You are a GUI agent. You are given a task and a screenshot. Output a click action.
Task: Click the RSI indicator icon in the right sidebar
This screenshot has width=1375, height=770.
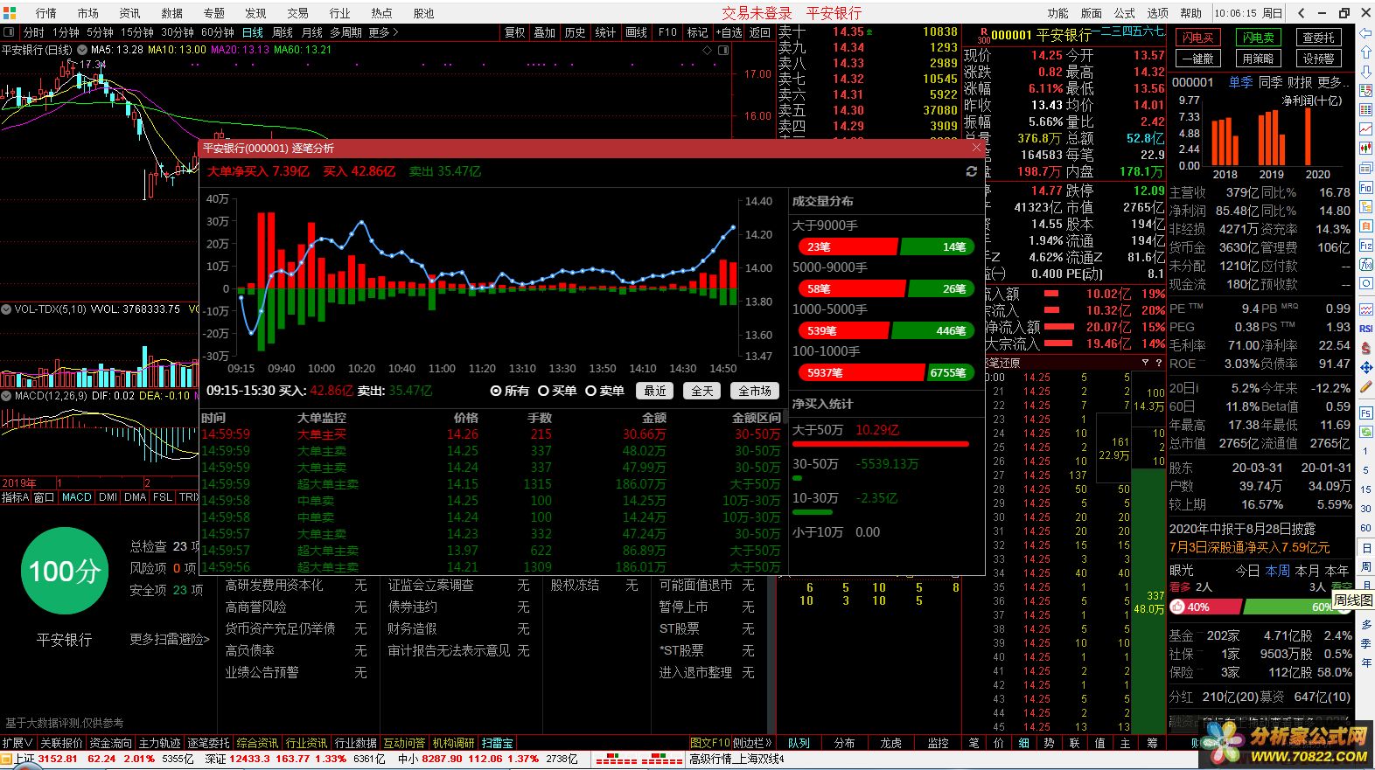coord(1365,329)
